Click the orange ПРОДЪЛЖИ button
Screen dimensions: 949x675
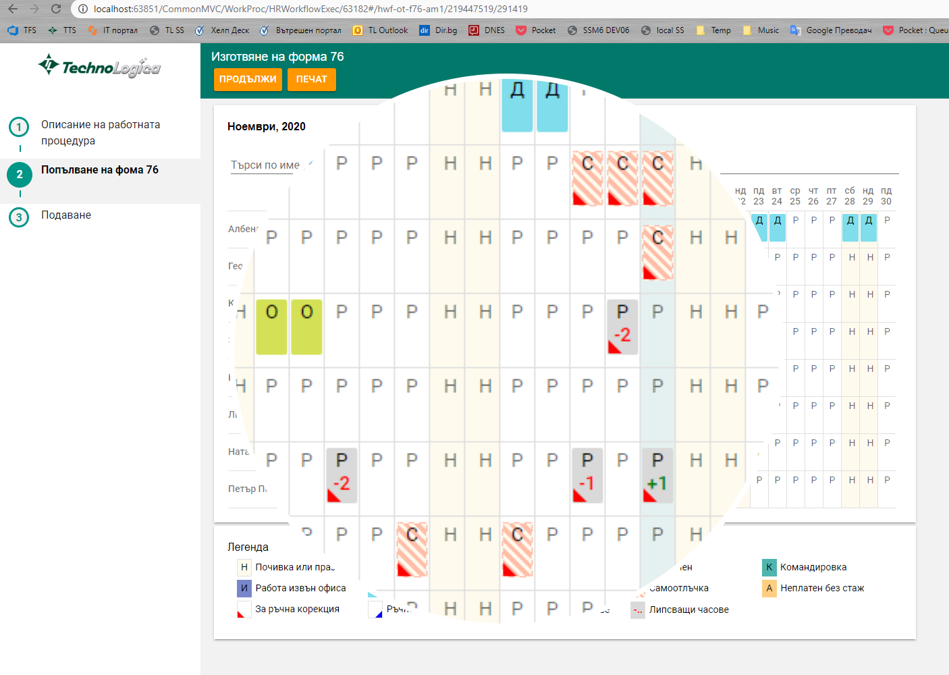(248, 79)
